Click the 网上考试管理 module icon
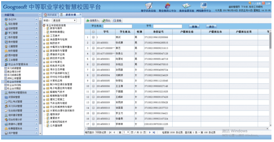Viewport: 274px width, 142px height. [x=6, y=102]
